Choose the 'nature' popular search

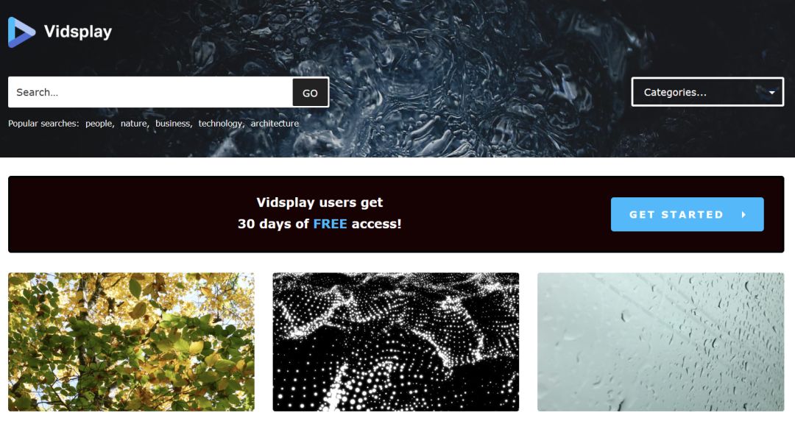(134, 123)
